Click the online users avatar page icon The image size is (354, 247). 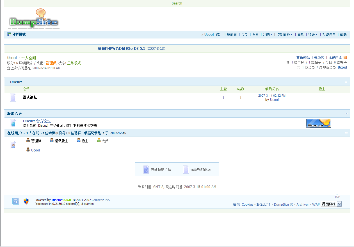click(x=13, y=145)
